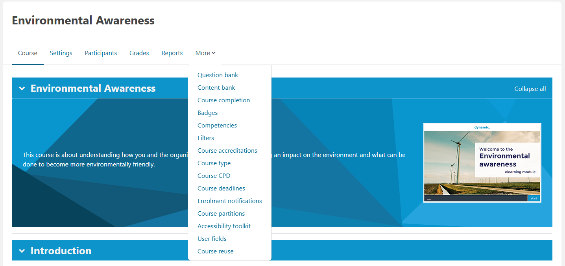This screenshot has height=266, width=565.
Task: Open the Environmental awareness elearning thumbnail
Action: (x=482, y=163)
